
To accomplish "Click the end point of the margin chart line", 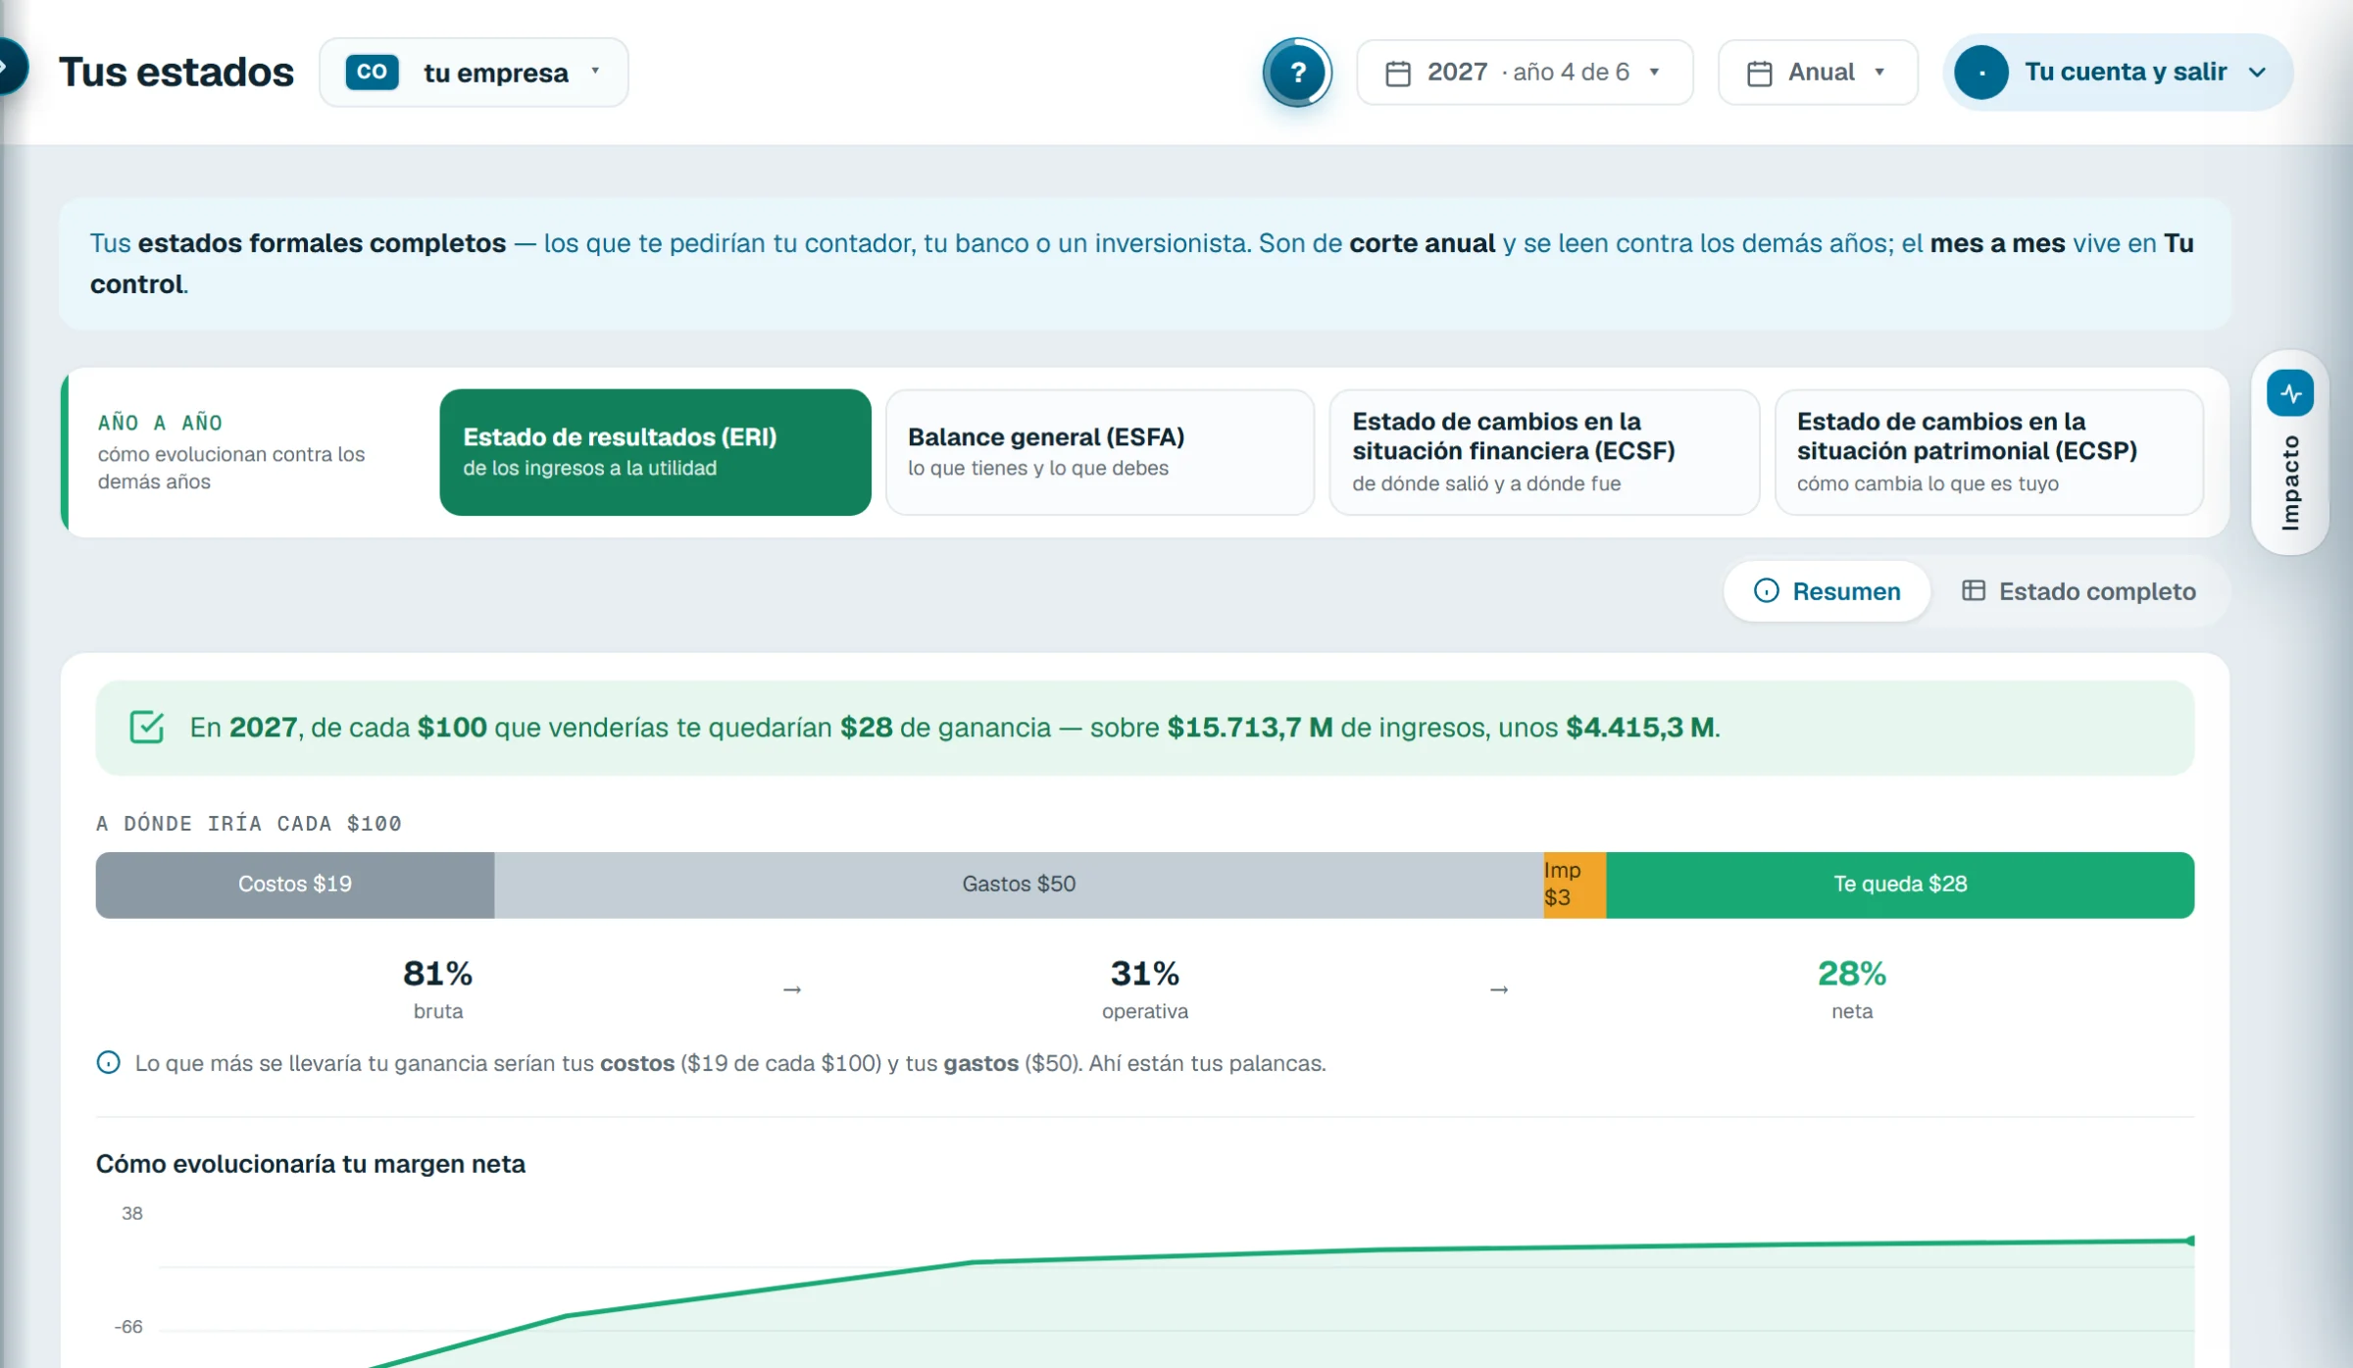I will pos(2190,1241).
